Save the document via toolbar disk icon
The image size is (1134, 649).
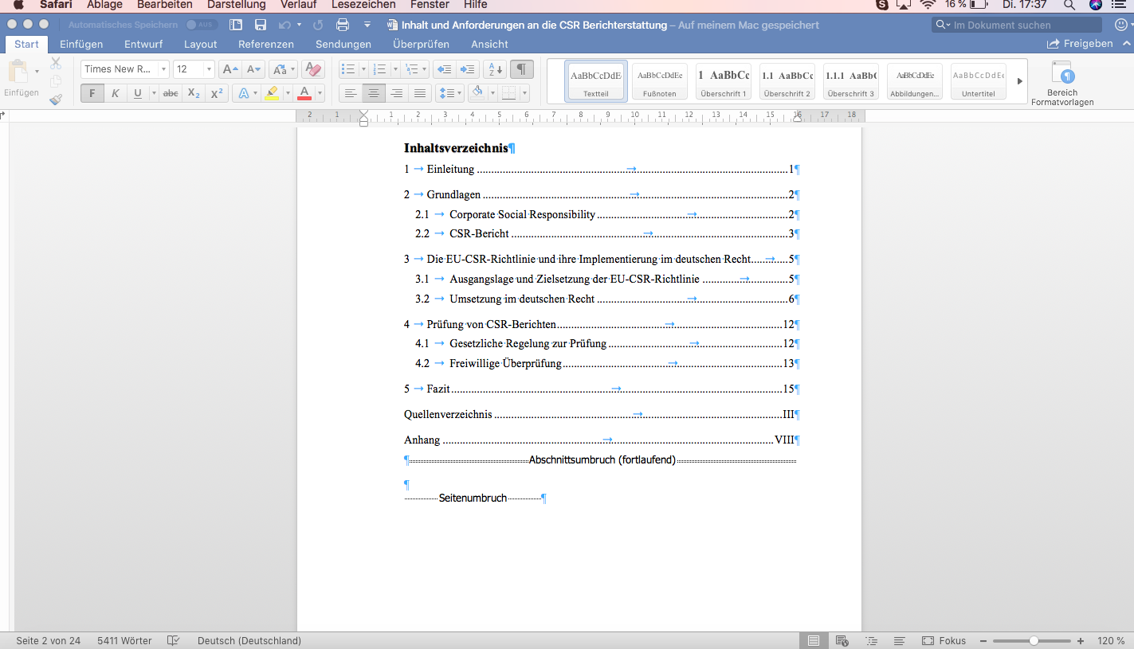pyautogui.click(x=261, y=25)
